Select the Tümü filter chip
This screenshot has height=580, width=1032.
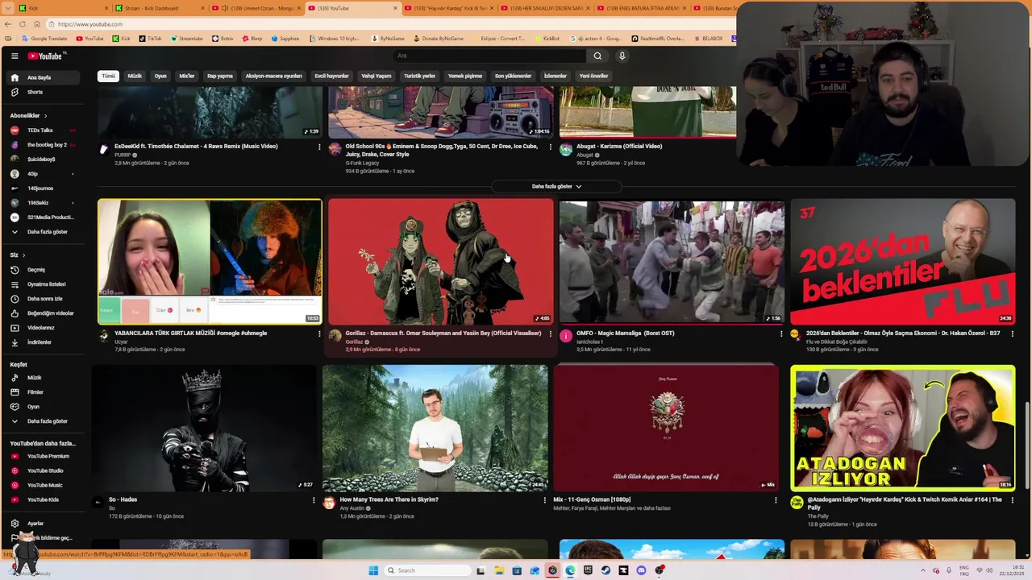108,76
